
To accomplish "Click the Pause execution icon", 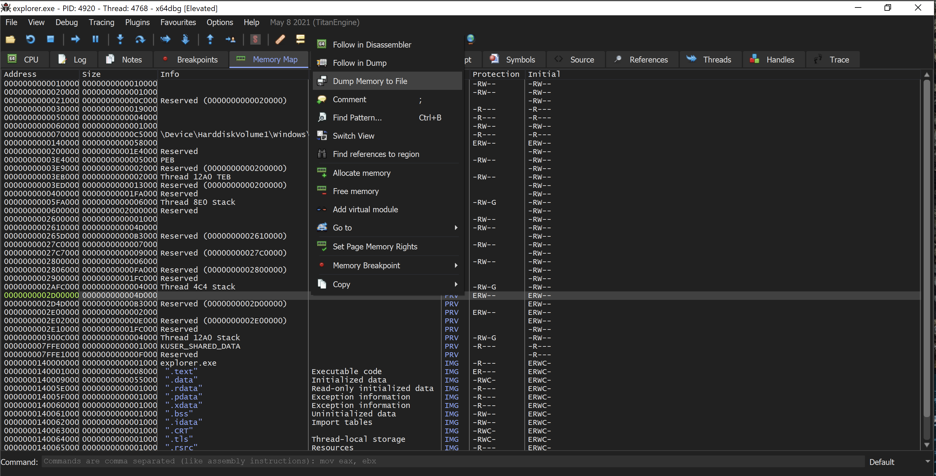I will 95,39.
